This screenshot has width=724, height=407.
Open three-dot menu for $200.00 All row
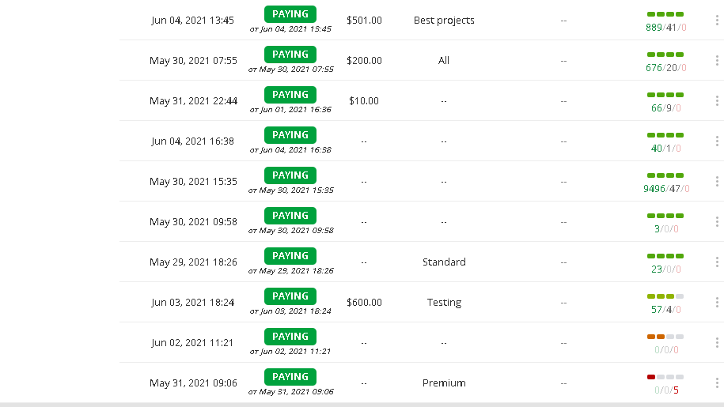coord(717,61)
